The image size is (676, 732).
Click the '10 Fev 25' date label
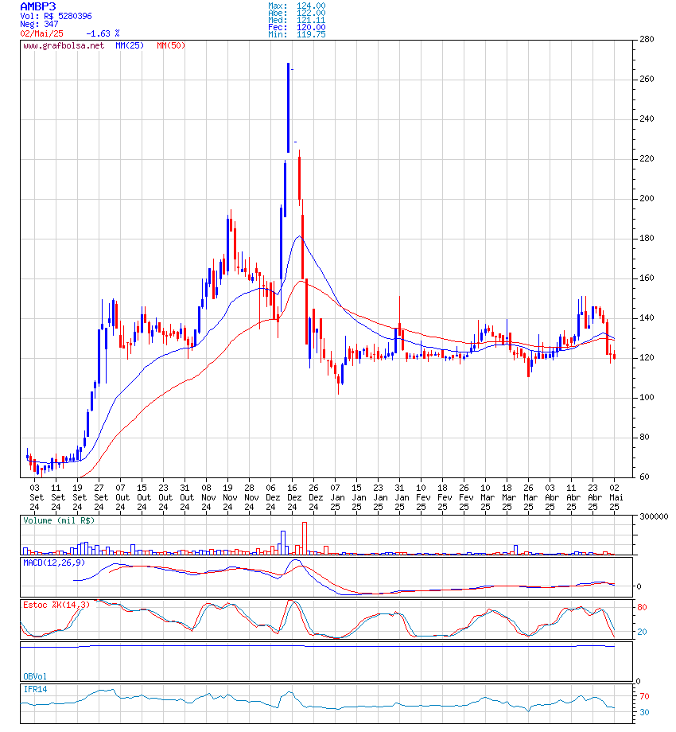pyautogui.click(x=422, y=497)
